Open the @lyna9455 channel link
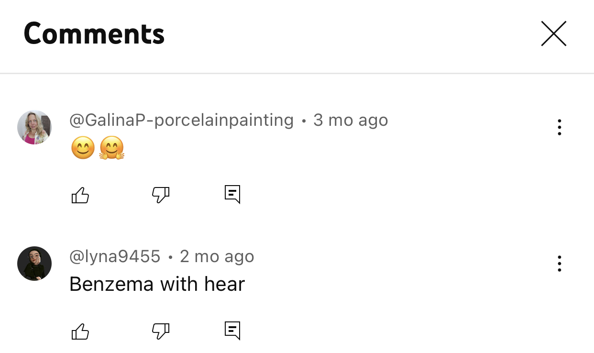The height and width of the screenshot is (353, 594). (x=115, y=257)
